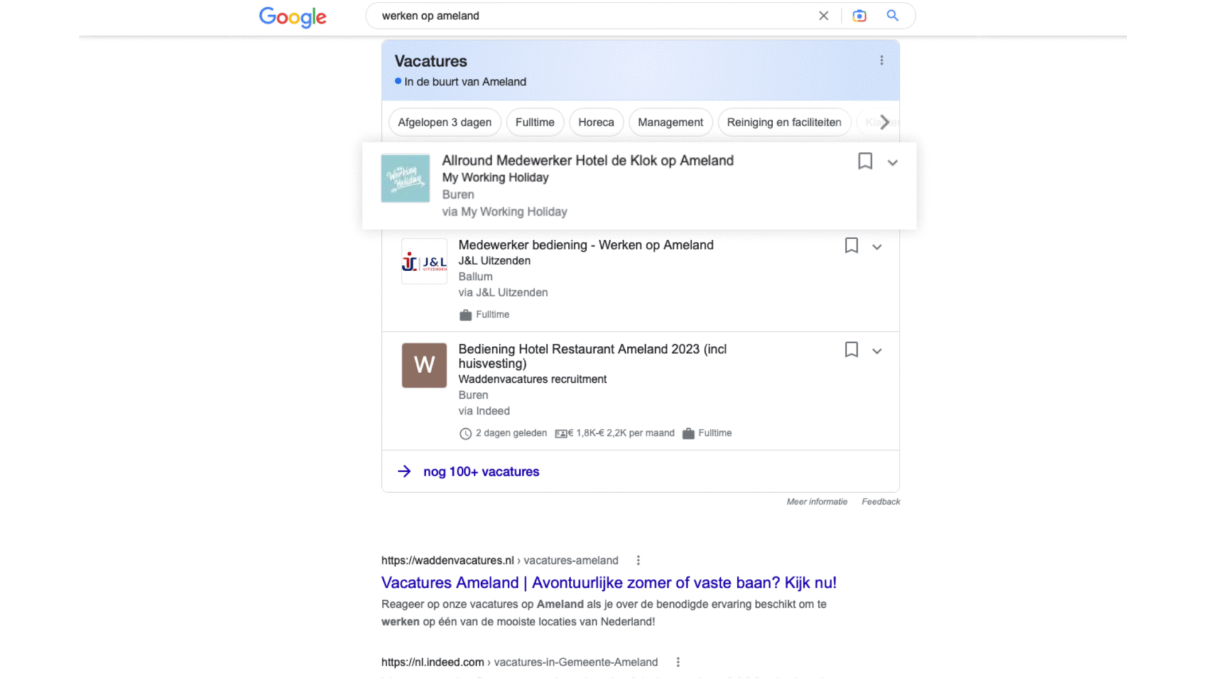The height and width of the screenshot is (678, 1206).
Task: Click 'Waddenvacatures recruitment' company name
Action: [532, 379]
